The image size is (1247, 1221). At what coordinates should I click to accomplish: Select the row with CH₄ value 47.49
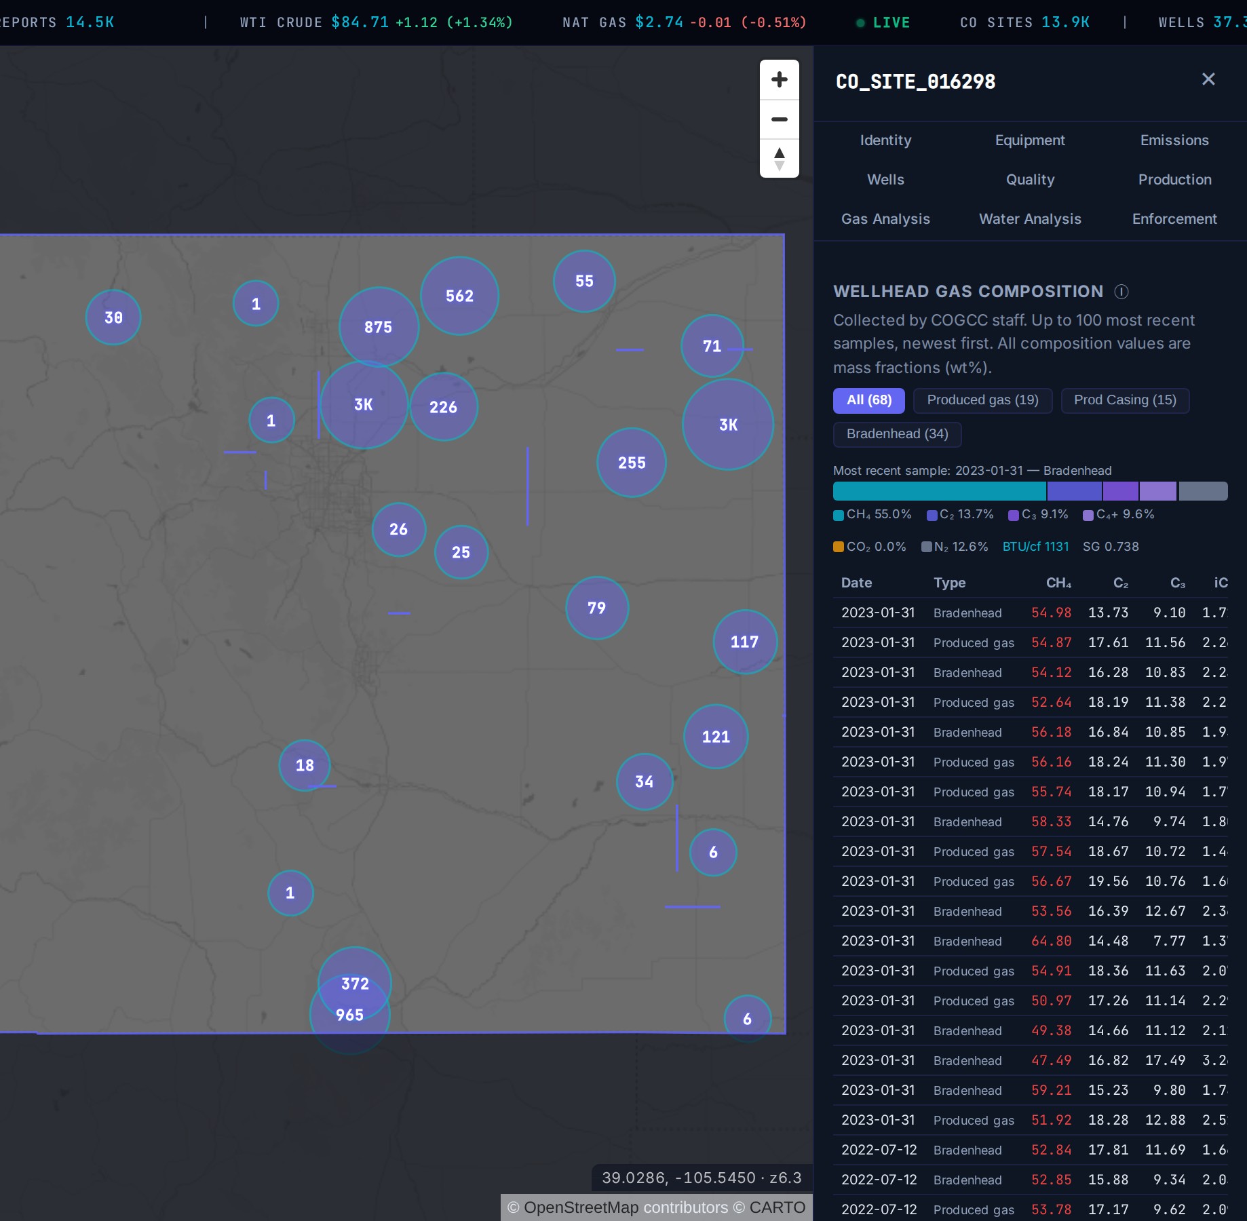tap(1031, 1061)
